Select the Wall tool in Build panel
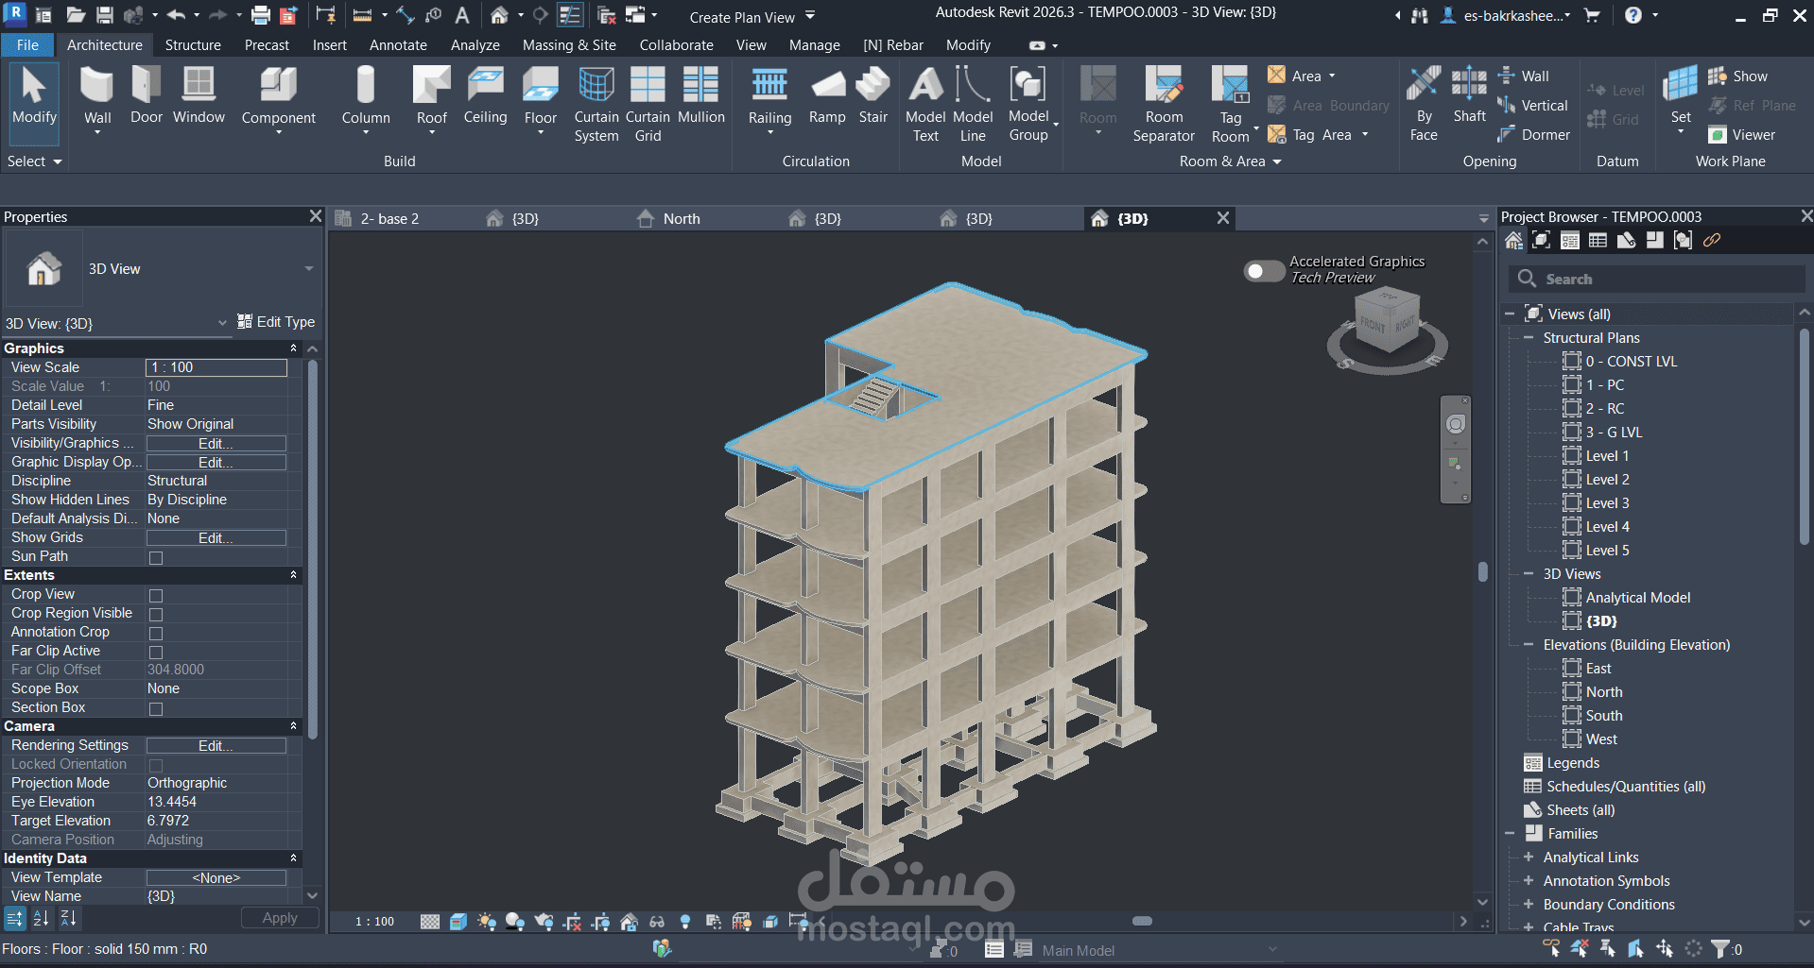The image size is (1814, 968). [x=97, y=98]
